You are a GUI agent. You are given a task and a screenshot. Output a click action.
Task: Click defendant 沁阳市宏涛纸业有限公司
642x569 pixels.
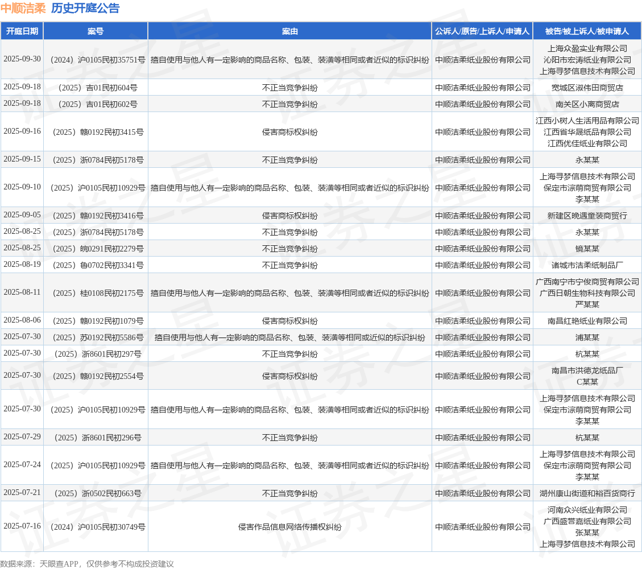pyautogui.click(x=587, y=60)
